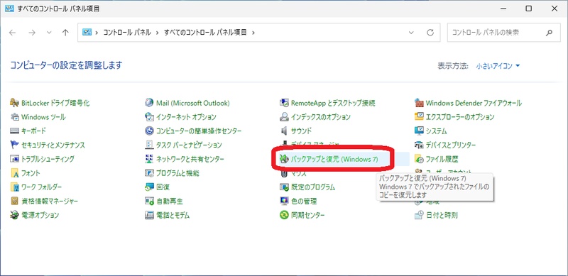Open タスク バーとナビゲーション icon
The height and width of the screenshot is (276, 568).
150,145
